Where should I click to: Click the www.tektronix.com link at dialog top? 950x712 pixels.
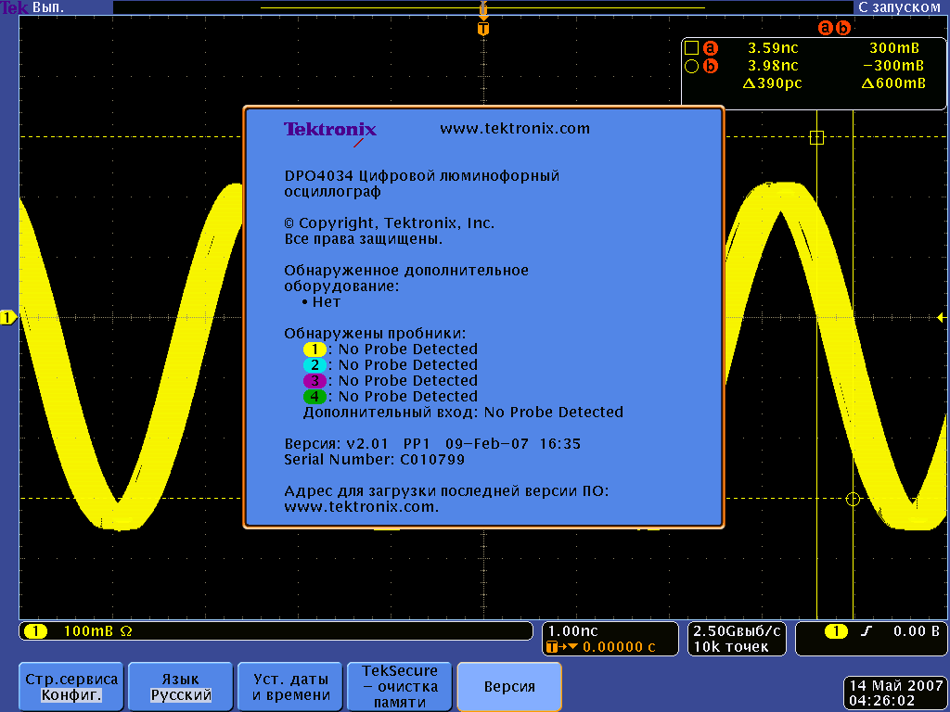pos(515,129)
